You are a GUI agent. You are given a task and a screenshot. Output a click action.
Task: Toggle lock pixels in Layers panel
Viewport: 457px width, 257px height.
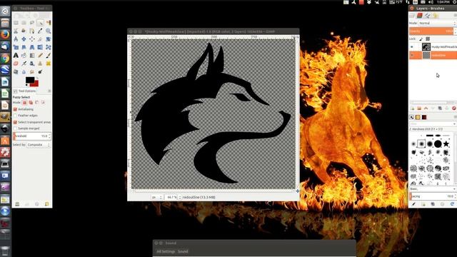click(x=421, y=39)
